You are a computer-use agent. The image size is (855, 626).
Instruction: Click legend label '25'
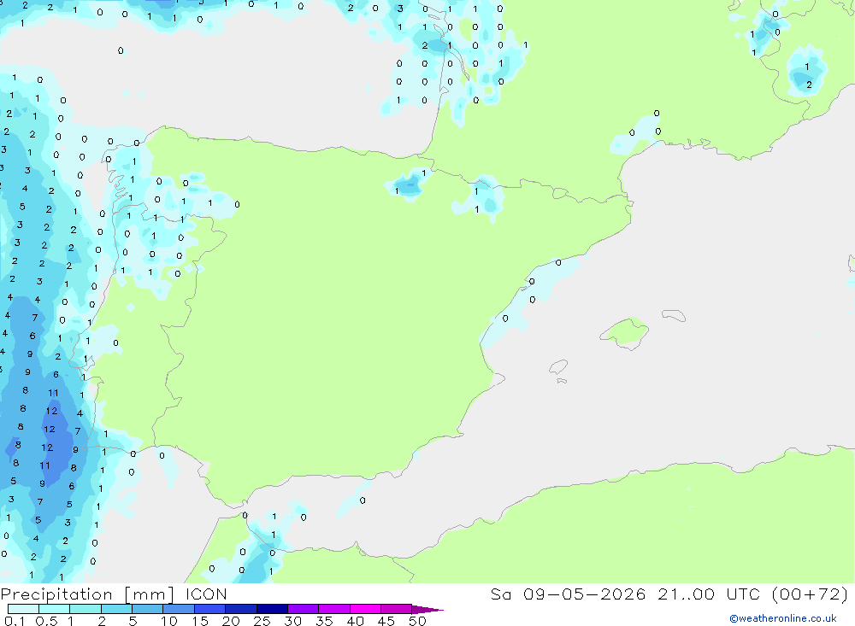pos(262,621)
